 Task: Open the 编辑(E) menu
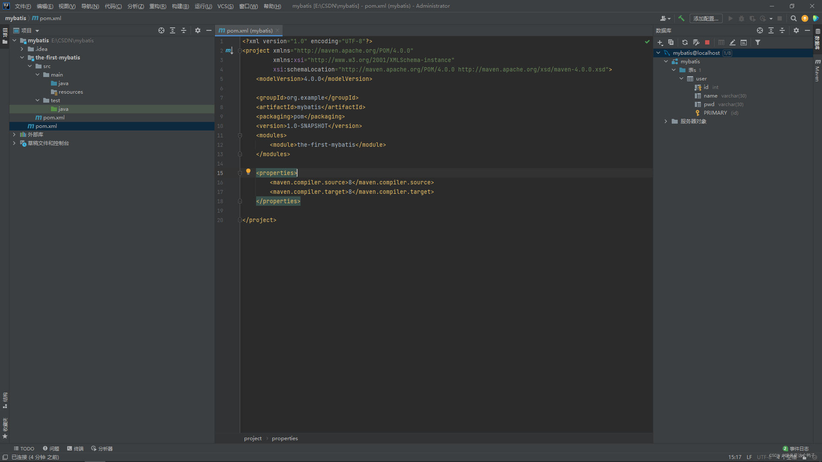pyautogui.click(x=45, y=6)
